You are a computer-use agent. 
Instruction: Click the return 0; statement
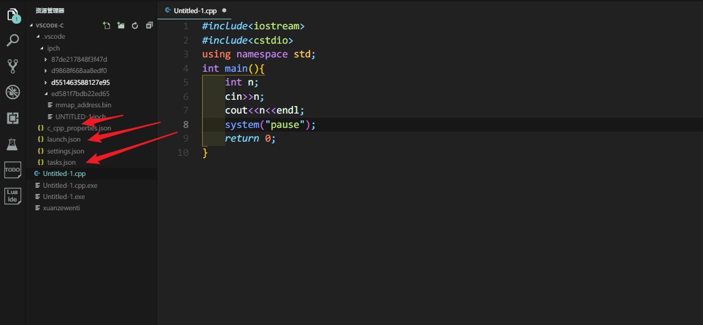tap(250, 139)
